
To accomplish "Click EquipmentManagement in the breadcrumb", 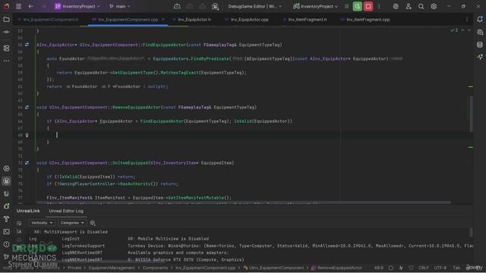I will coord(112,268).
